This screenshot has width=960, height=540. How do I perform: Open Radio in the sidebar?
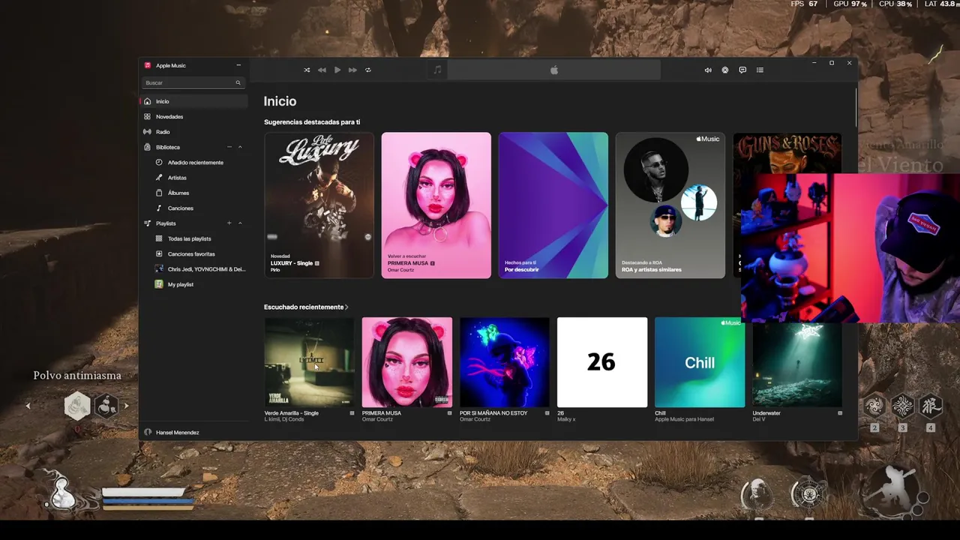(193, 131)
